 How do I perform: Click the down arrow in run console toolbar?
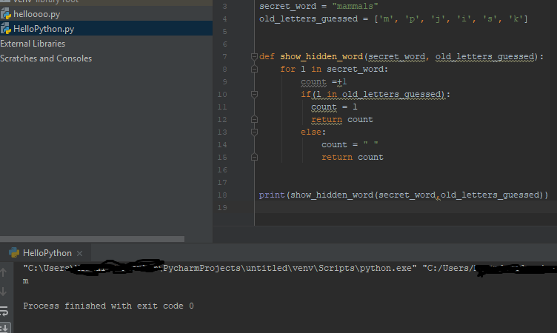click(4, 292)
